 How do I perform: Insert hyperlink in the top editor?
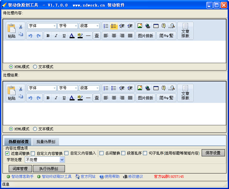point(148,26)
